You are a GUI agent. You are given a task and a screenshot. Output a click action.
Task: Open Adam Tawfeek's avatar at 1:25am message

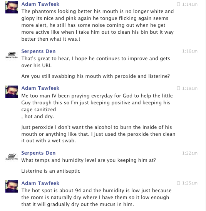click(12, 186)
